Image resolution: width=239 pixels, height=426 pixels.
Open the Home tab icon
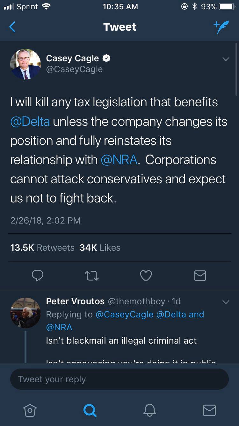click(x=30, y=411)
